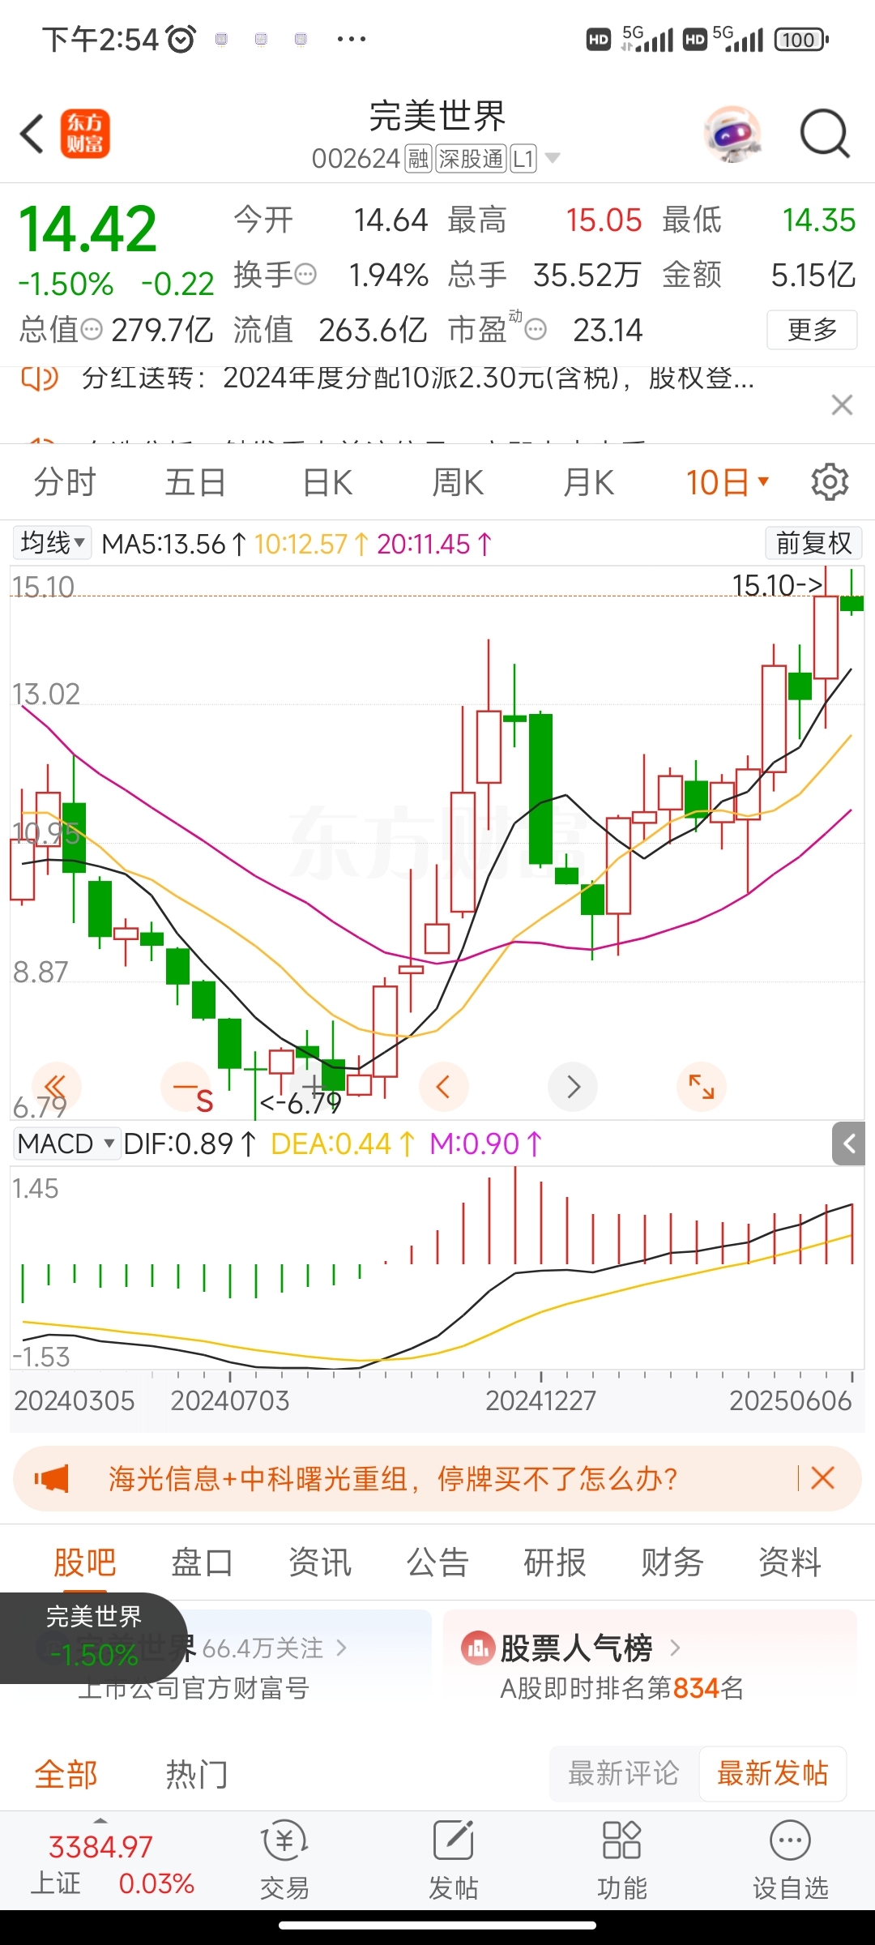Move chart cursor left one candle
Image resolution: width=875 pixels, height=1945 pixels.
point(443,1087)
